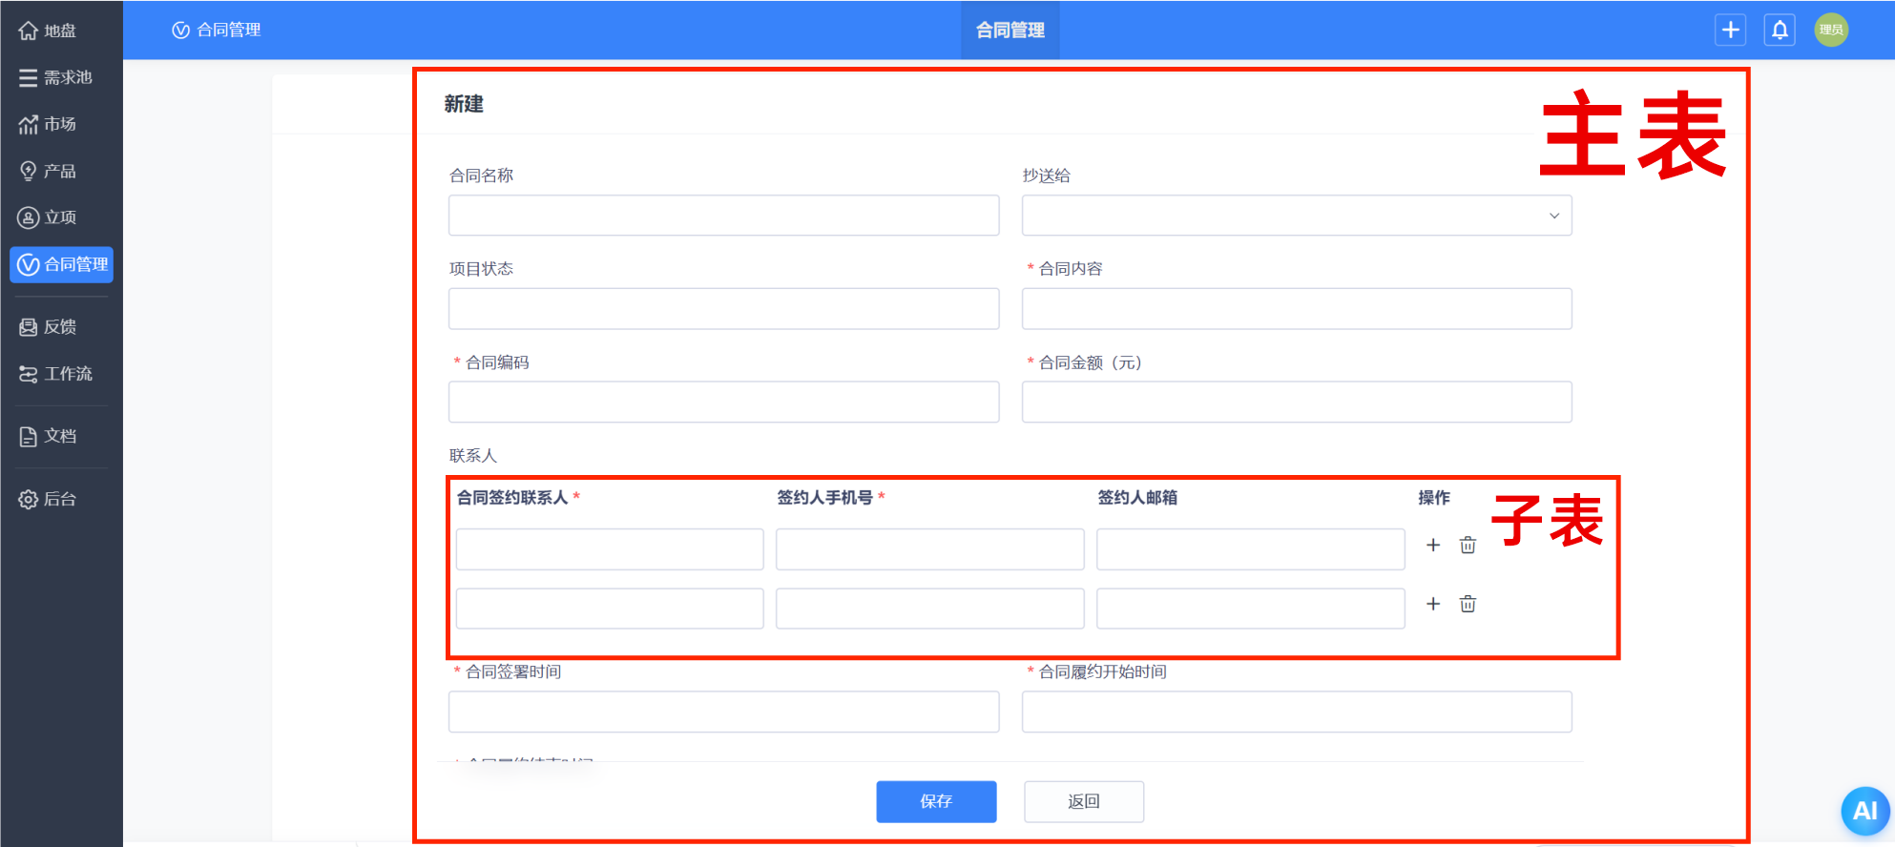Image resolution: width=1895 pixels, height=847 pixels.
Task: Focus the 合同金额（元） input field
Action: [x=1297, y=402]
